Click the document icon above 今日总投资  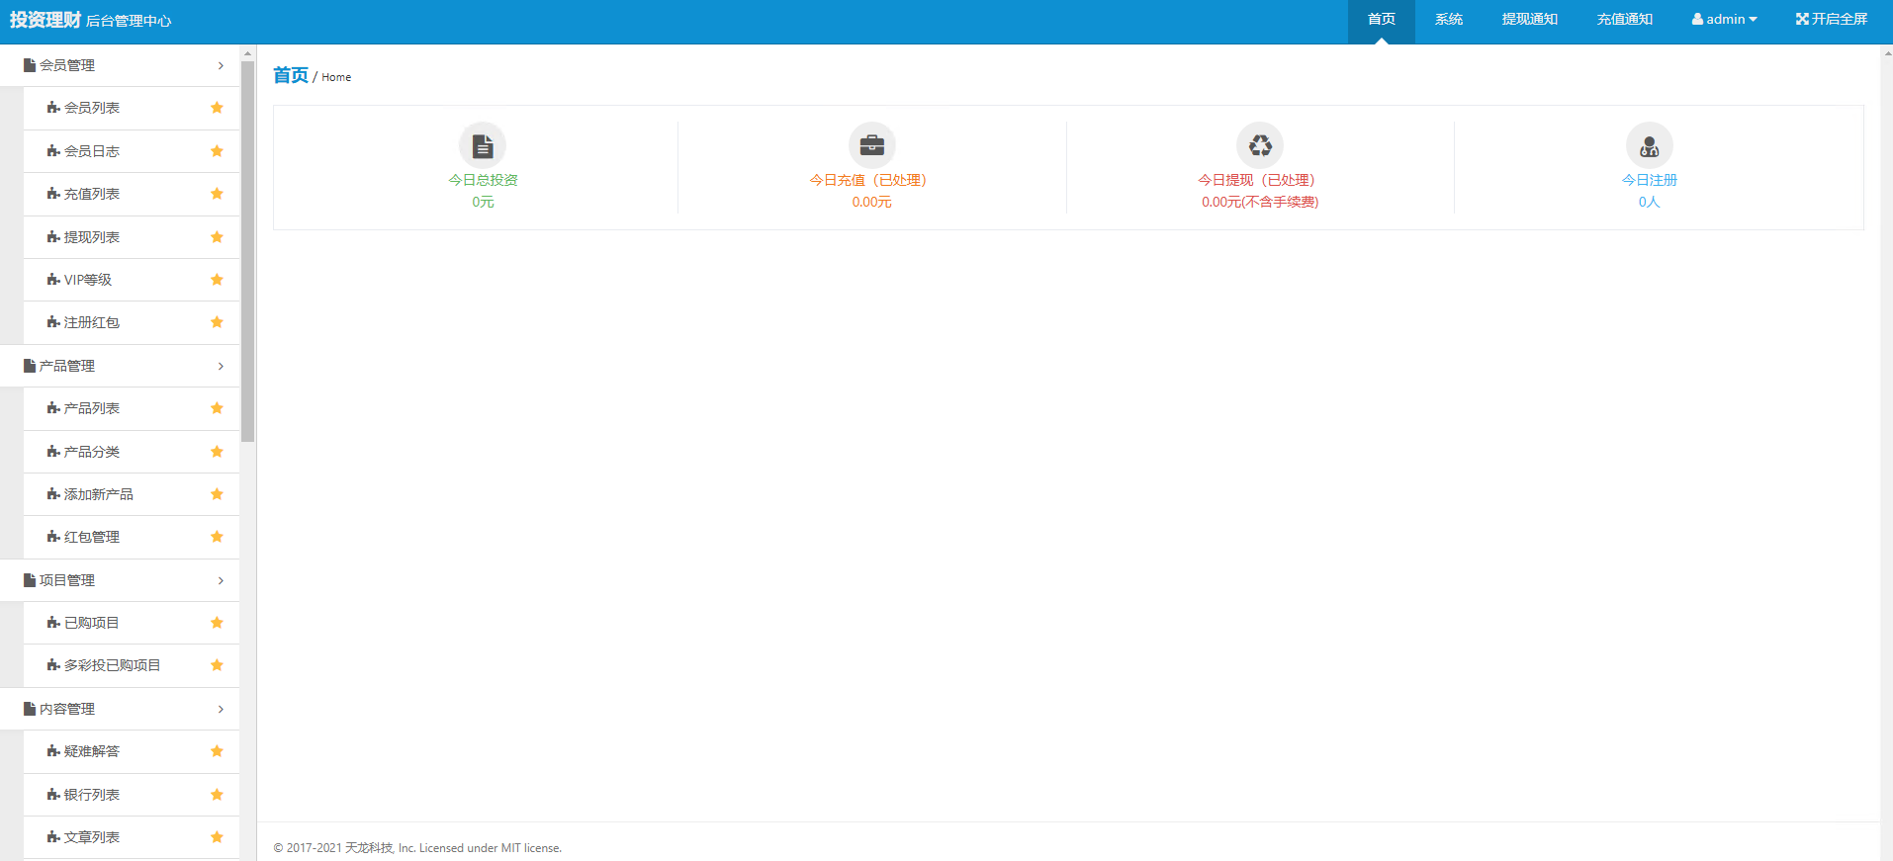click(483, 146)
